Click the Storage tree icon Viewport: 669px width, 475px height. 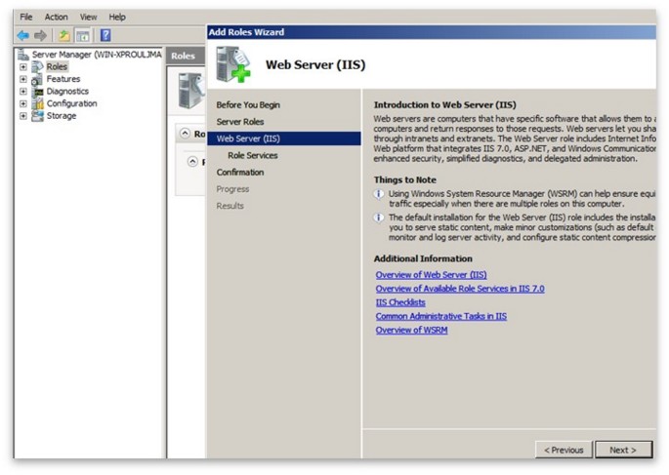[37, 116]
